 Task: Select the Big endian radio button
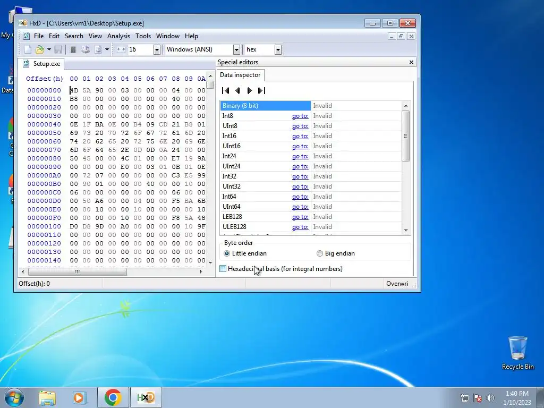pyautogui.click(x=320, y=253)
